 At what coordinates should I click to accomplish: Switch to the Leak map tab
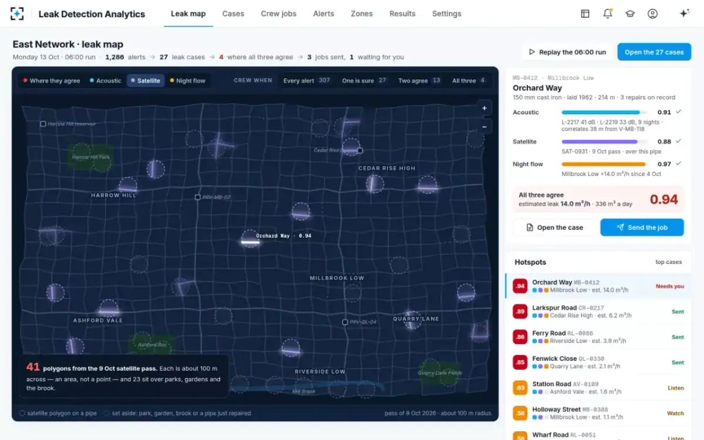click(188, 13)
